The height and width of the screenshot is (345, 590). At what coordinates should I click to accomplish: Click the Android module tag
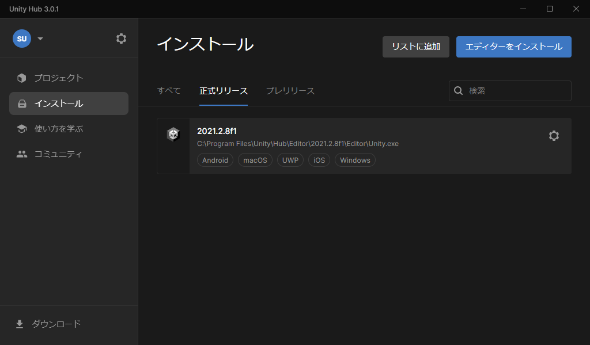(215, 160)
